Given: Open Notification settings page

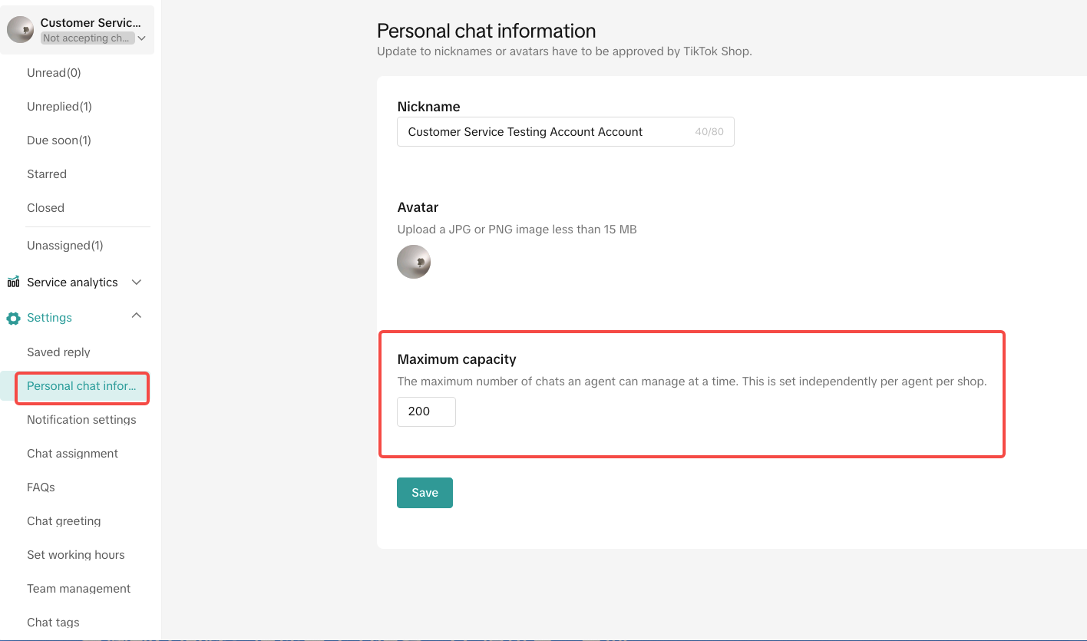Looking at the screenshot, I should pos(81,420).
